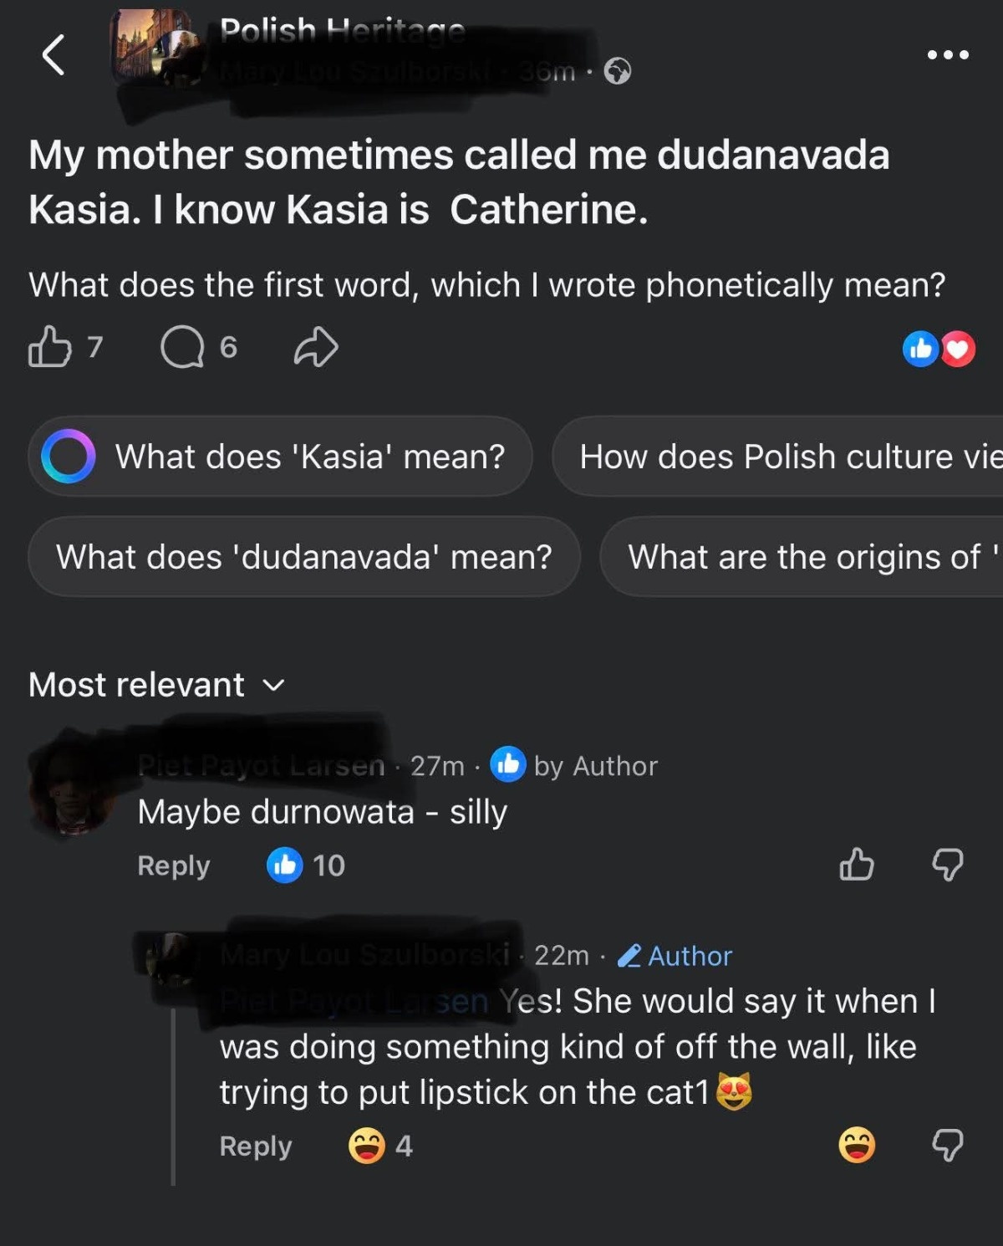Open the three-dot more options menu

tap(948, 55)
